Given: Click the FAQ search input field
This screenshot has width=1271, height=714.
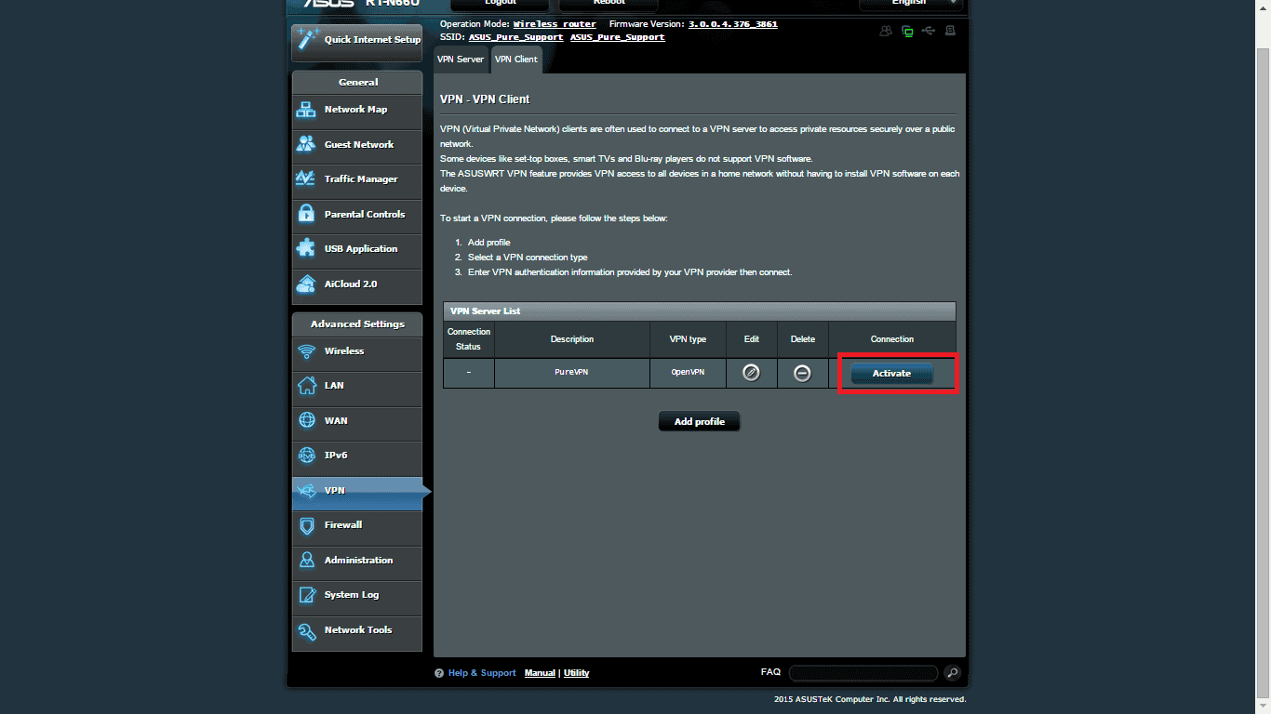Looking at the screenshot, I should click(863, 673).
